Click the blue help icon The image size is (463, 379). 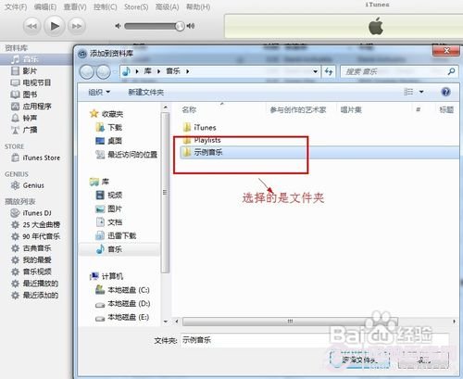click(445, 92)
